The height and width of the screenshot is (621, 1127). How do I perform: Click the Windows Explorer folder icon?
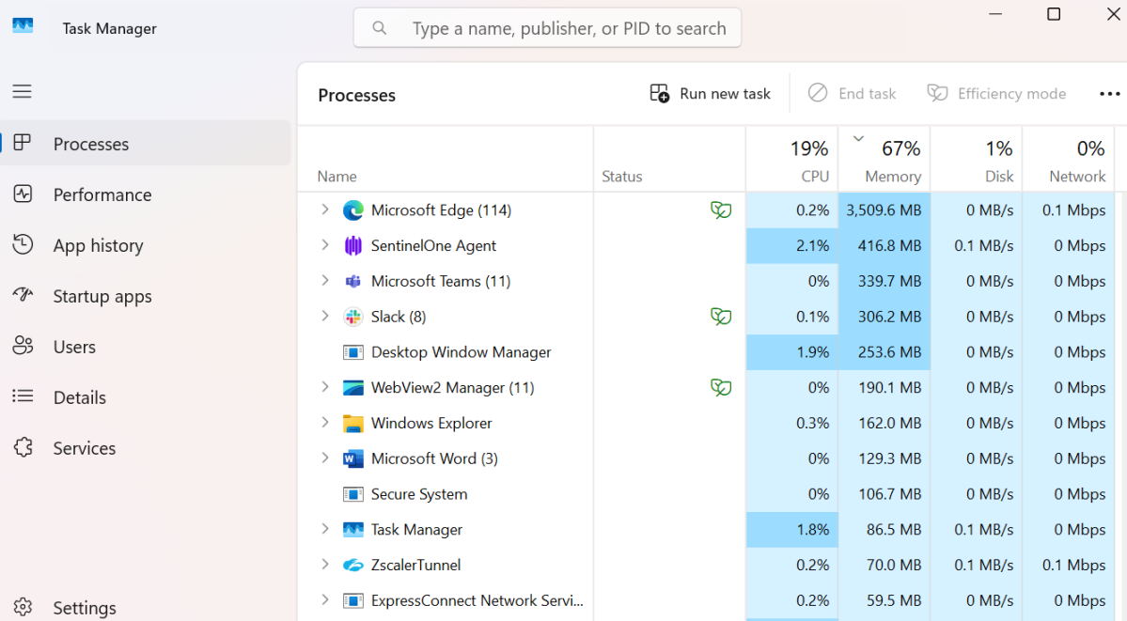coord(352,423)
